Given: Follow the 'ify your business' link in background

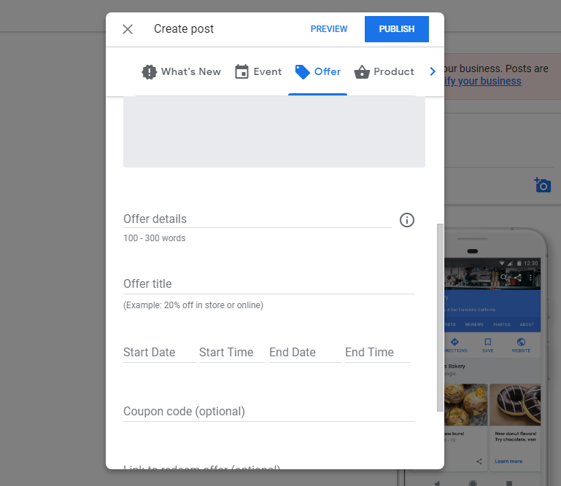Looking at the screenshot, I should (x=483, y=81).
